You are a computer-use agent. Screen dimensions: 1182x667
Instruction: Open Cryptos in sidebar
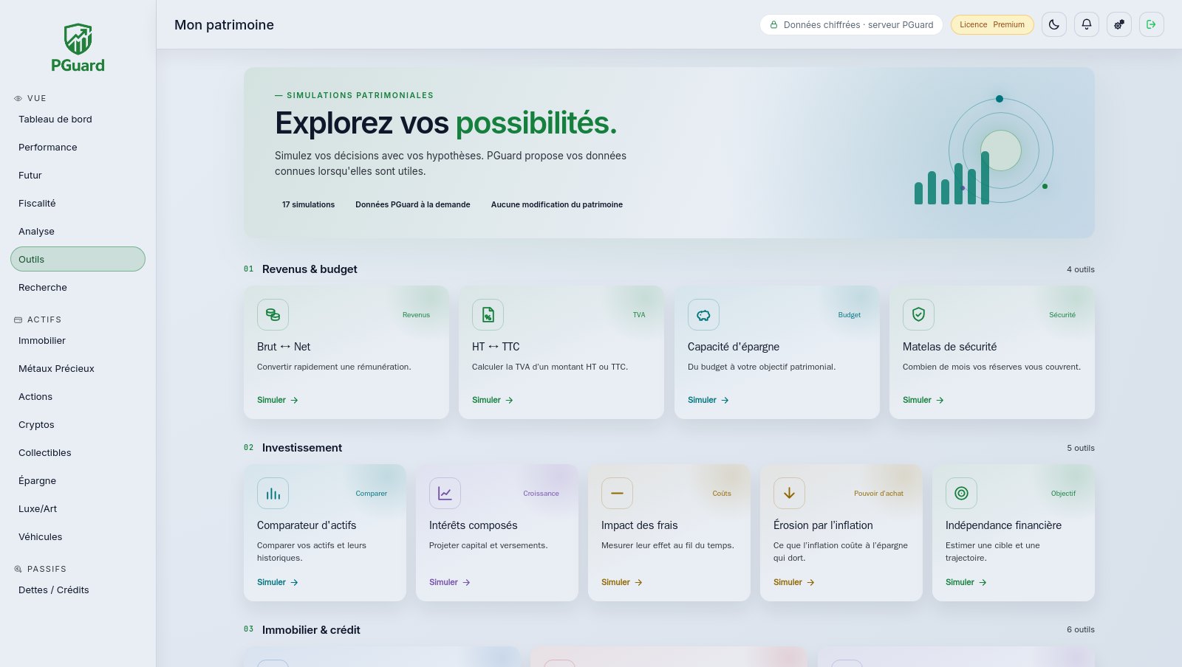(x=78, y=425)
